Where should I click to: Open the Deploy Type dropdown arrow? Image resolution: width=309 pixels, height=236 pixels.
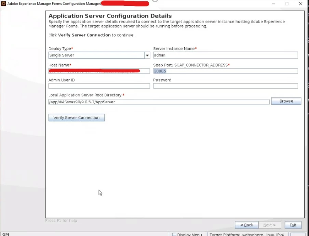click(x=147, y=55)
